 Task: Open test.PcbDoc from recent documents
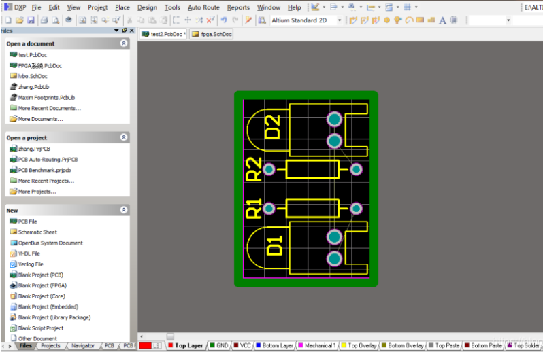[x=33, y=54]
